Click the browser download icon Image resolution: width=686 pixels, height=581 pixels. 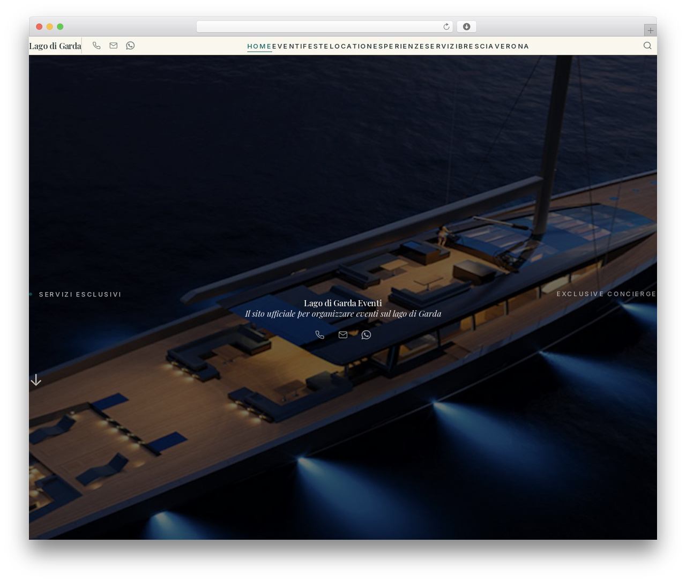tap(466, 27)
